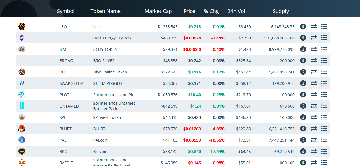
Task: Click the UNTAMED logo
Action: (x=22, y=106)
